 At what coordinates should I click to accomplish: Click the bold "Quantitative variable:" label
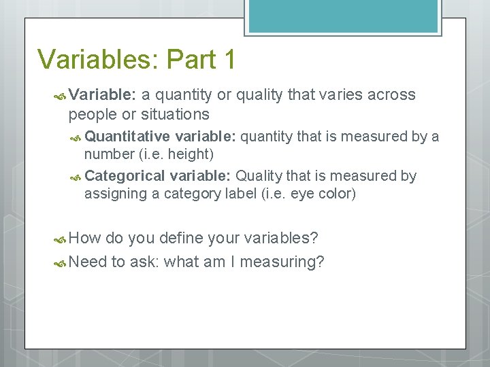pyautogui.click(x=161, y=137)
